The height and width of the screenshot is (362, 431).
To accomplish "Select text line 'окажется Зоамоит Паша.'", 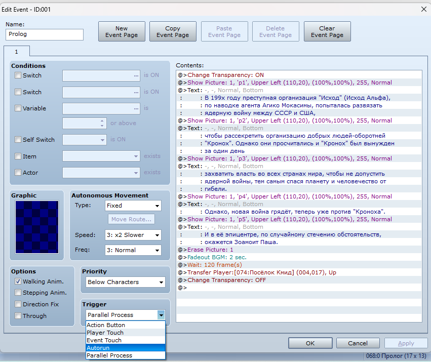I will click(299, 242).
